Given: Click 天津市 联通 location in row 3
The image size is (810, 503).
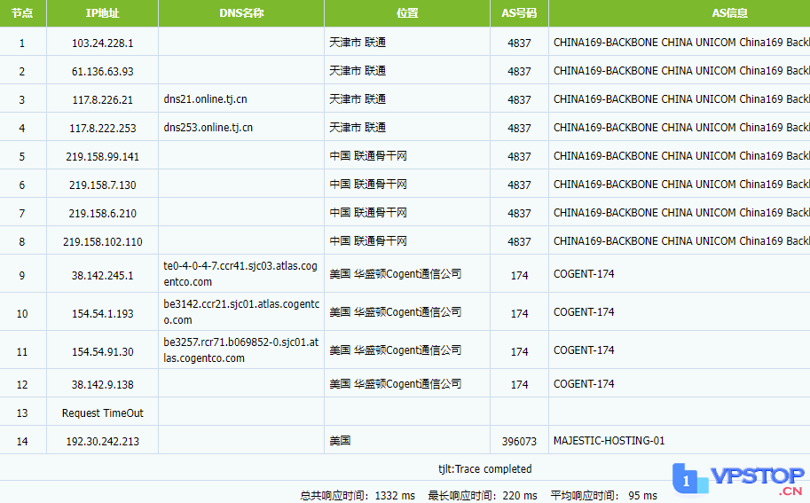Looking at the screenshot, I should click(358, 99).
